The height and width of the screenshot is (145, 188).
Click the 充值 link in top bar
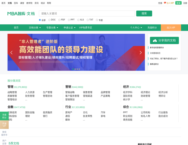tap(160, 3)
